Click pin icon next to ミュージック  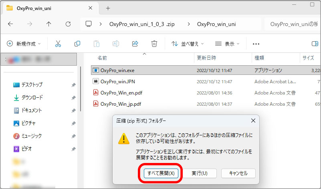tap(73, 136)
